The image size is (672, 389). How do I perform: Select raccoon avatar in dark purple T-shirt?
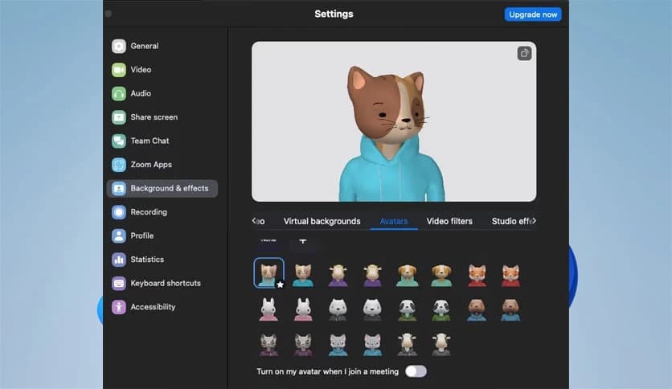303,345
